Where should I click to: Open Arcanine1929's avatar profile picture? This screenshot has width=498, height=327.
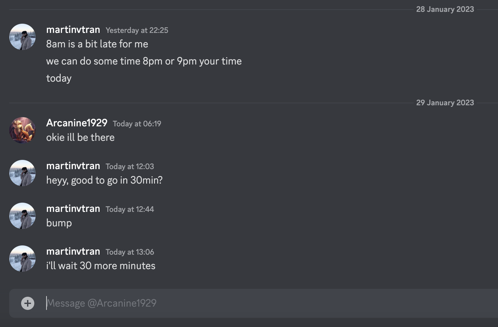point(22,130)
